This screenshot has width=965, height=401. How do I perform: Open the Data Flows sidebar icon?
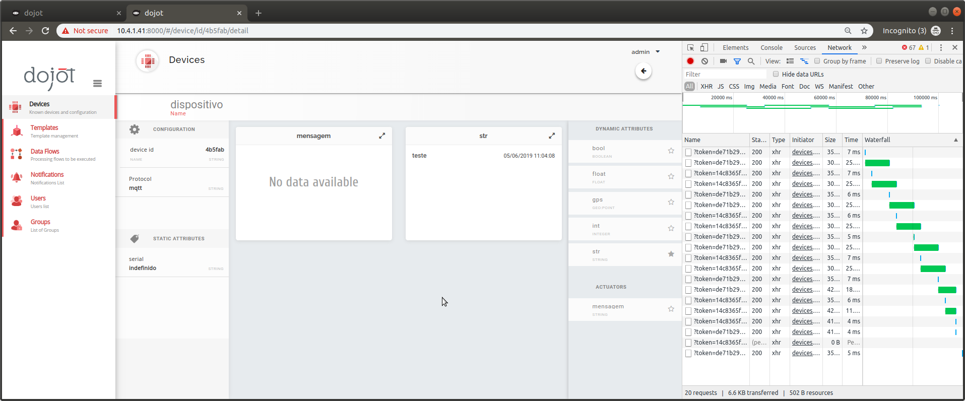pos(17,154)
